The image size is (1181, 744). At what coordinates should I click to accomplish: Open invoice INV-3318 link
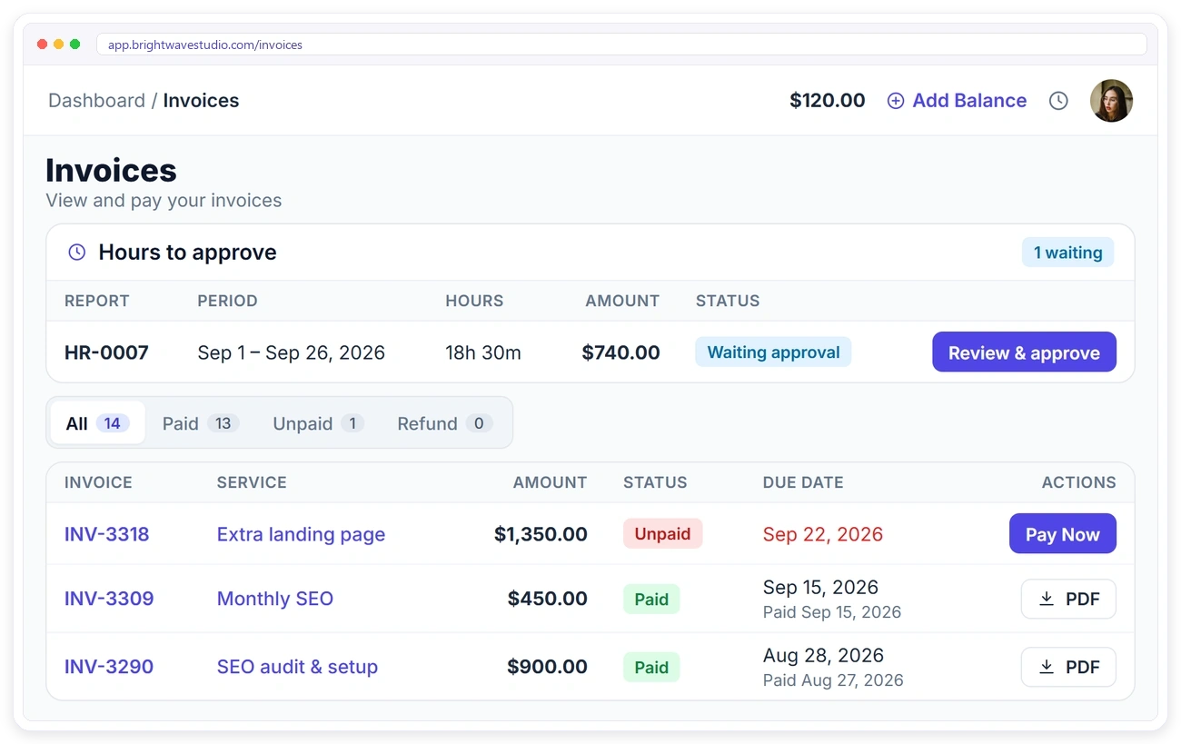pos(106,534)
